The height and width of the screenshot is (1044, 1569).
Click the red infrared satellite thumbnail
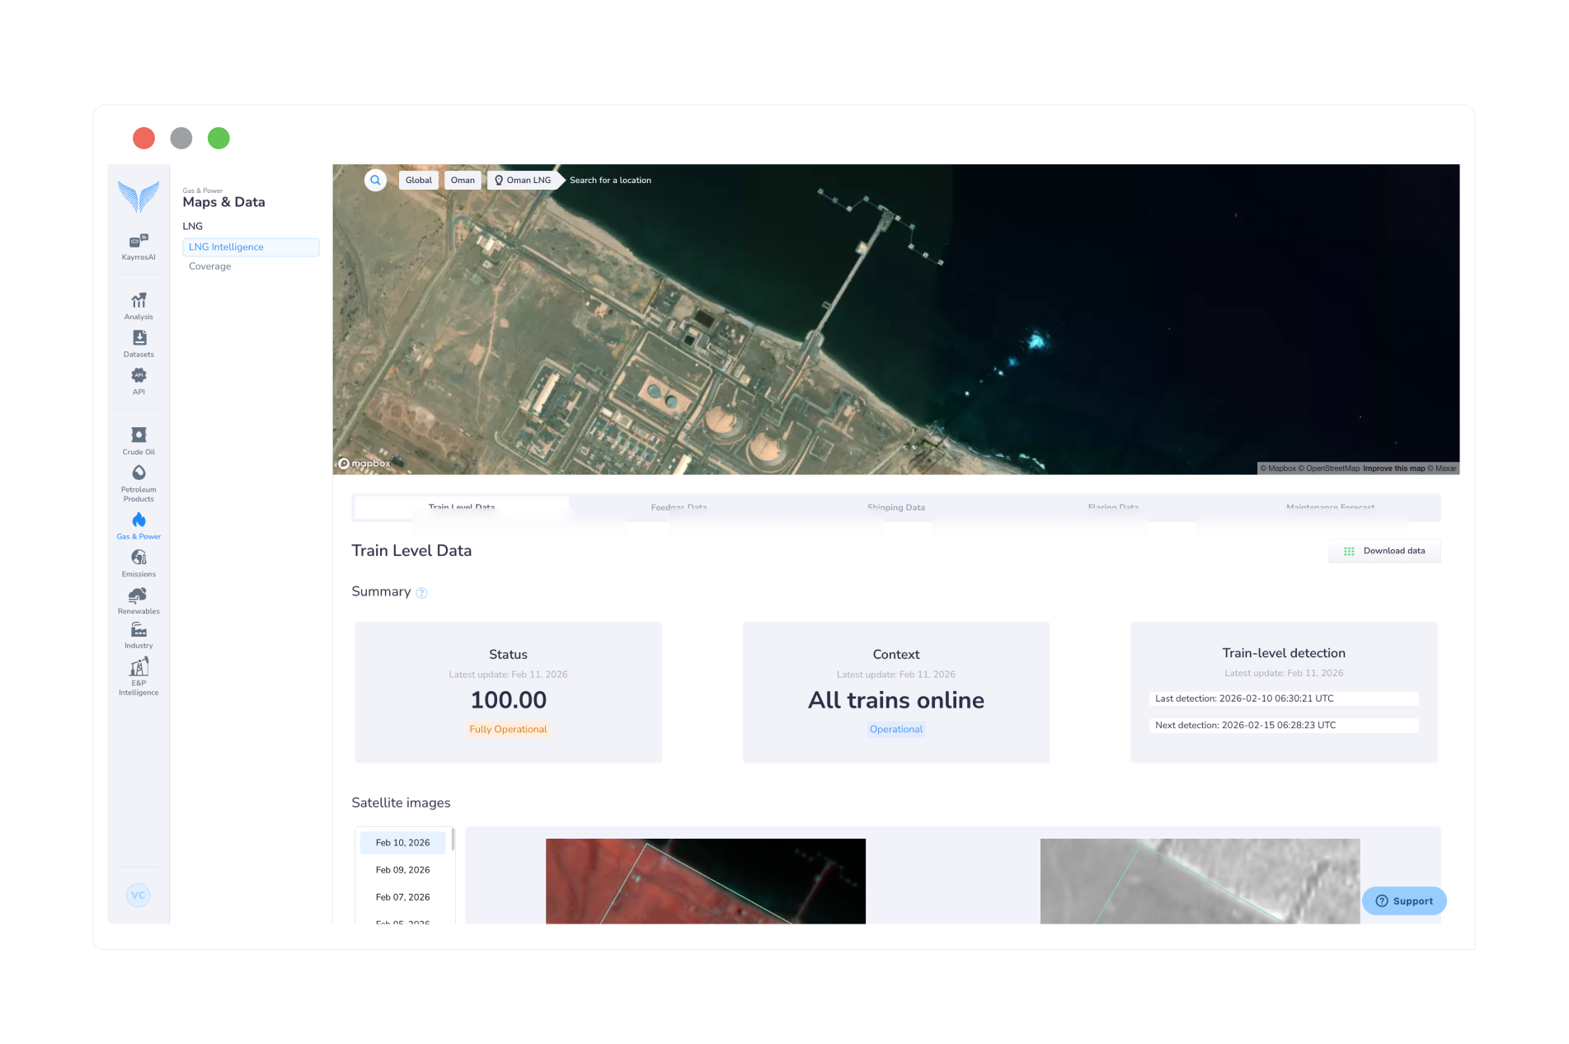coord(705,881)
